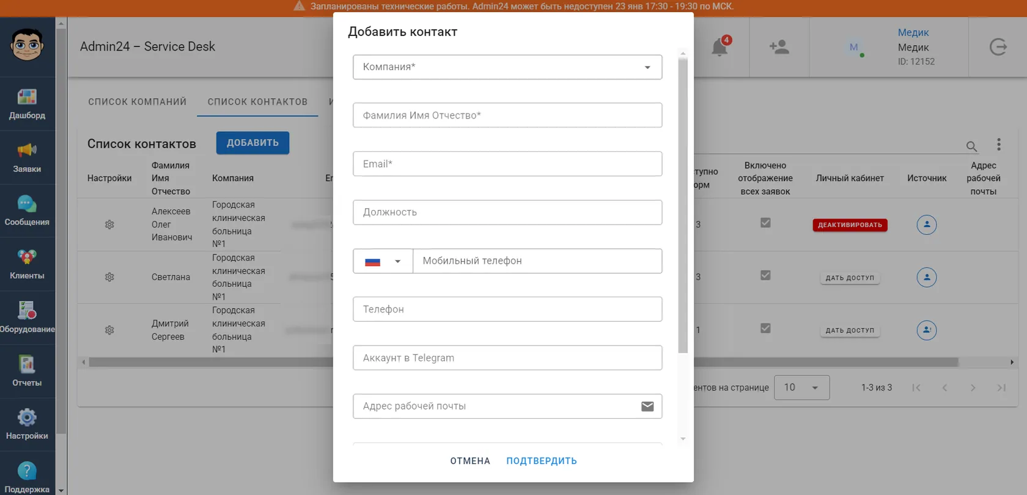This screenshot has height=495, width=1027.
Task: Click the Email input field
Action: (507, 164)
